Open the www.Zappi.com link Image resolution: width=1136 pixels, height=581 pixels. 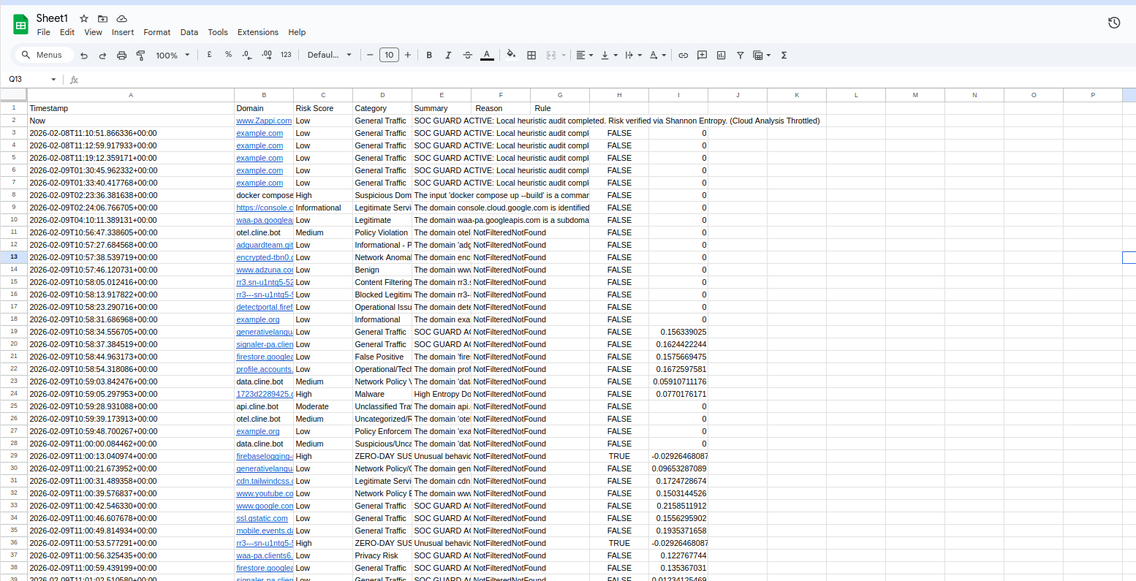point(264,121)
